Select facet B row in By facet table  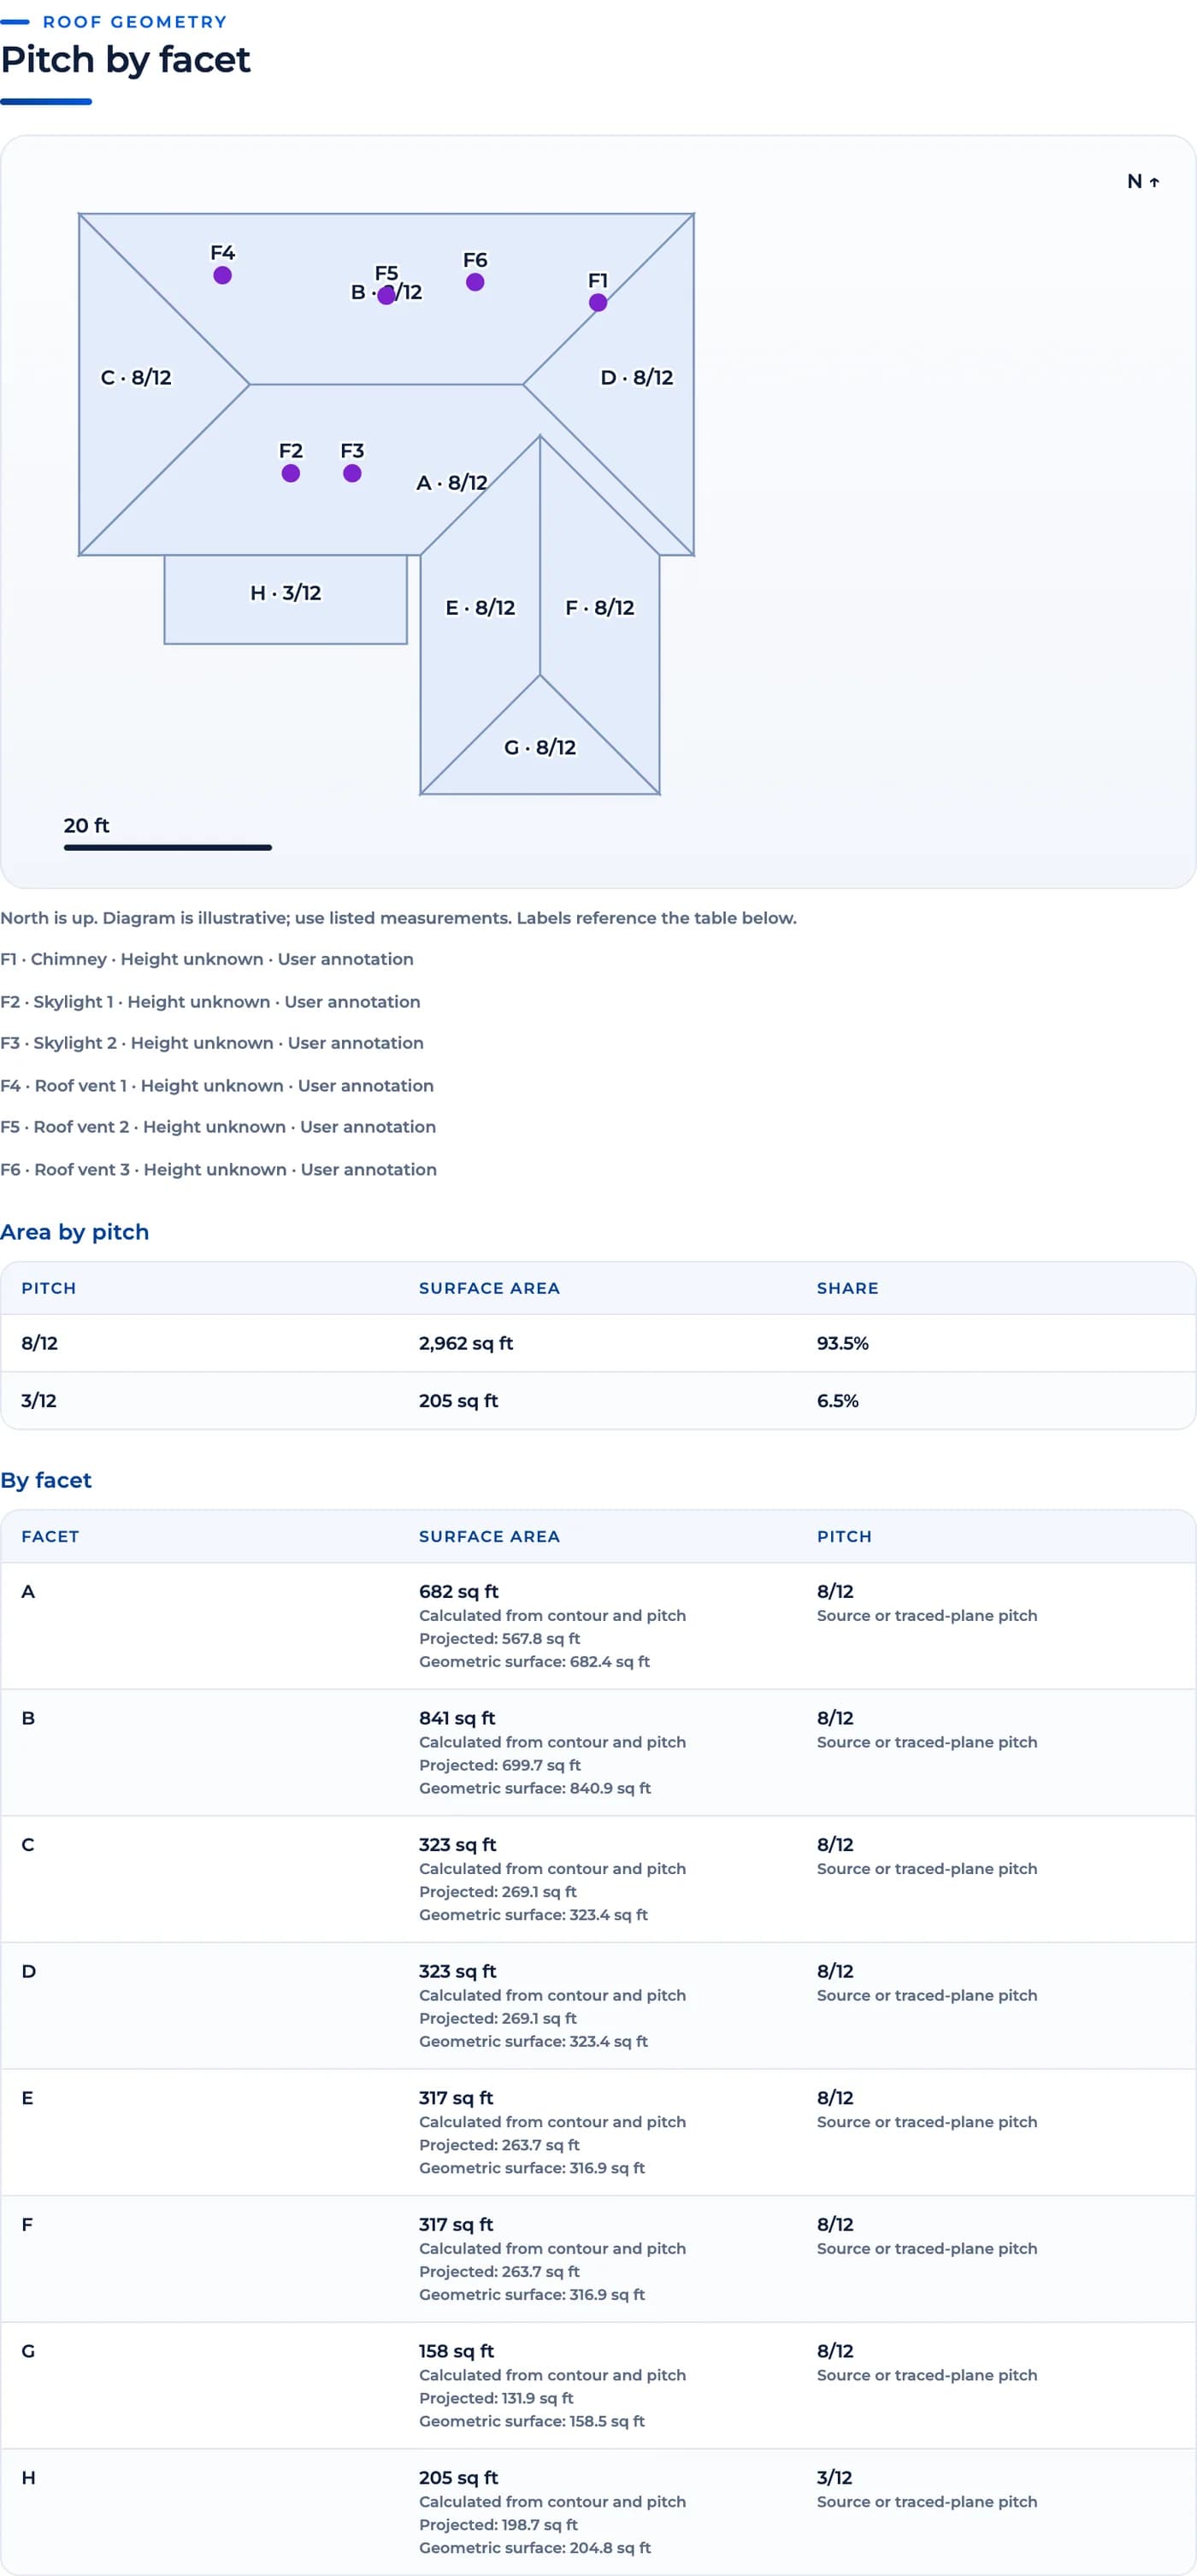coord(598,1752)
